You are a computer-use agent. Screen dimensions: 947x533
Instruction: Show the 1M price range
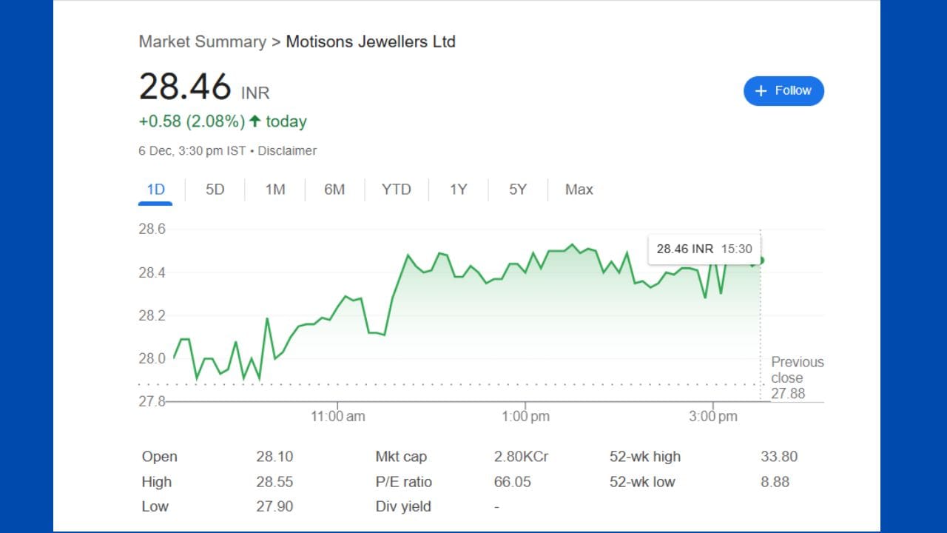tap(275, 190)
